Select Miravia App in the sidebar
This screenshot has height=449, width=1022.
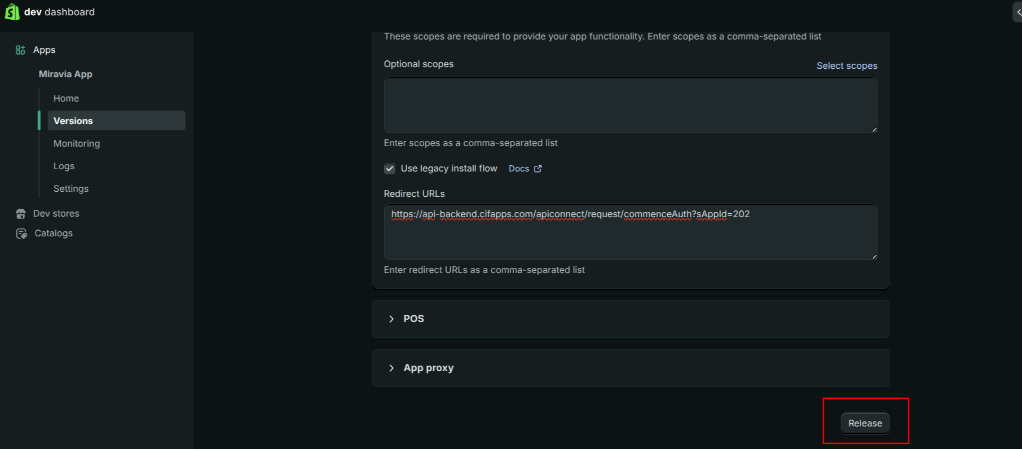[65, 74]
